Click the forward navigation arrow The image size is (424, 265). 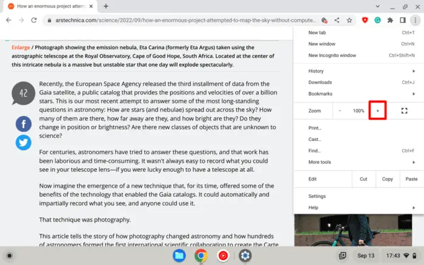[x=21, y=20]
